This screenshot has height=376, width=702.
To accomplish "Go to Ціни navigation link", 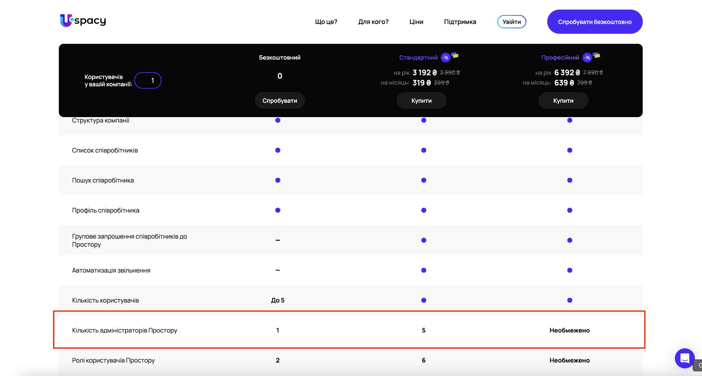I will point(416,22).
